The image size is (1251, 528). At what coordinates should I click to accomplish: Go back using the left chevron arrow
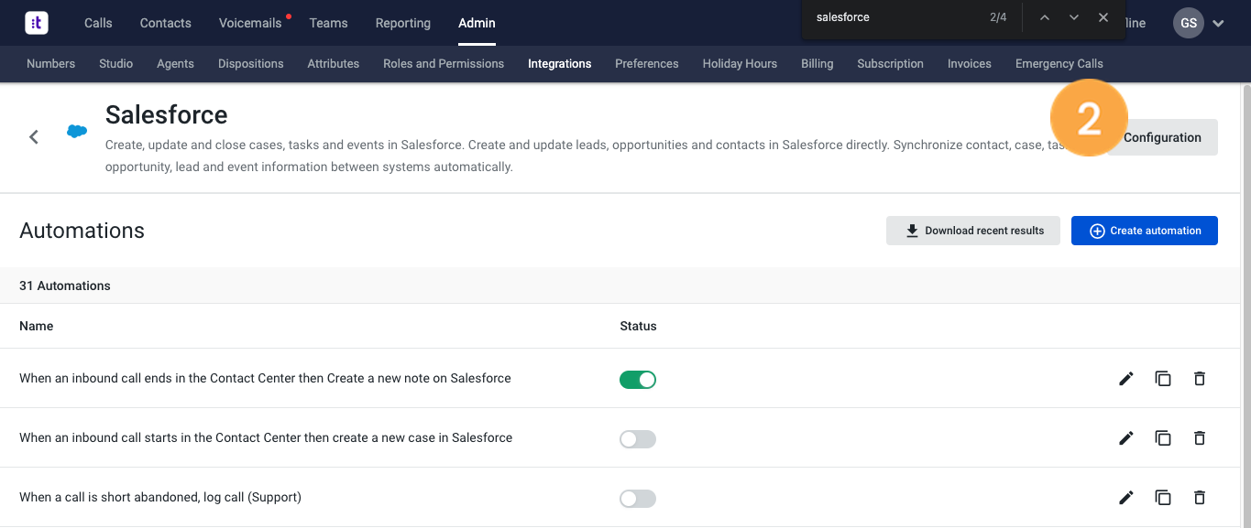34,137
